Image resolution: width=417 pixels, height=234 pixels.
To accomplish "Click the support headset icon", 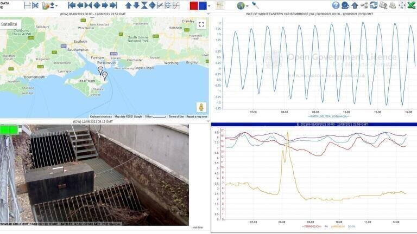I will coord(345,5).
